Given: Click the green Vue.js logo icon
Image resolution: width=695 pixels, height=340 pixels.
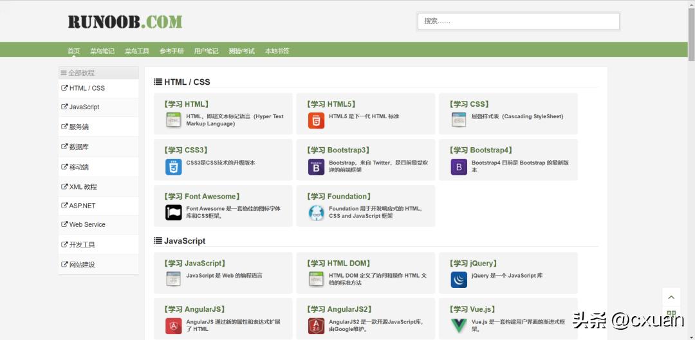Looking at the screenshot, I should 459,326.
